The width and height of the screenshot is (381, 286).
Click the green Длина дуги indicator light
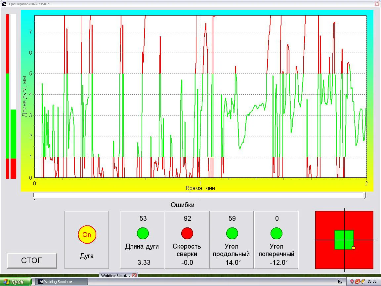tap(143, 233)
